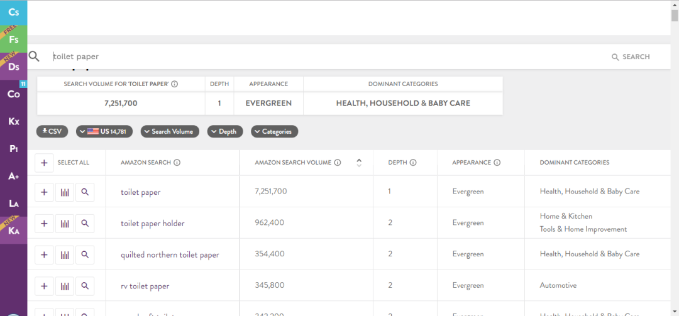This screenshot has width=679, height=316.
Task: Click the magnifier icon left of search field
Action: click(34, 57)
